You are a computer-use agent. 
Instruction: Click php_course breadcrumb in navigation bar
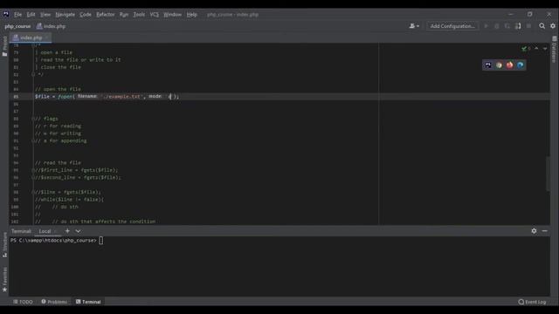[17, 26]
